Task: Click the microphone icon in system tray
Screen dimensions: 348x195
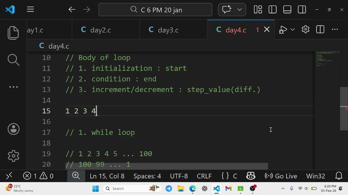Action: pos(291,188)
